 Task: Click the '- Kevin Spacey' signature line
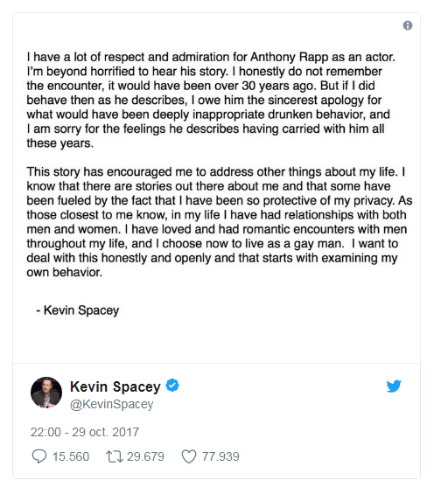(x=78, y=310)
